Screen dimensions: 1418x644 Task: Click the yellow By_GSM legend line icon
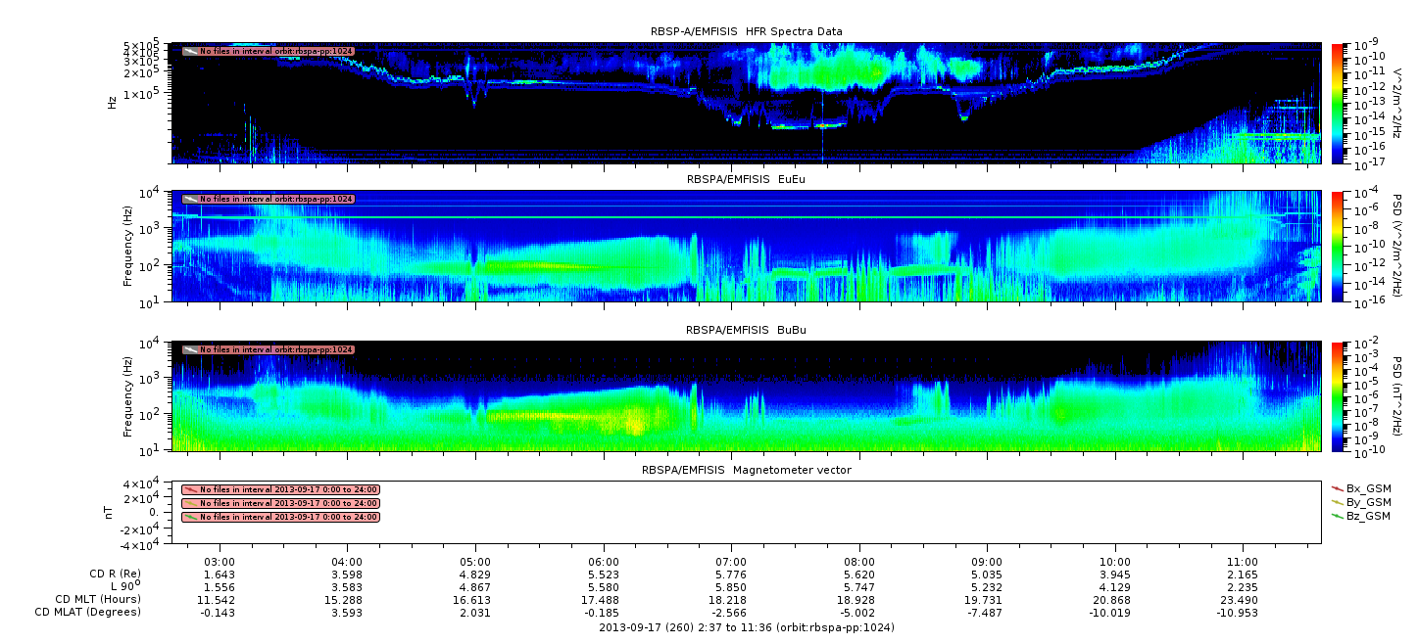point(1338,502)
